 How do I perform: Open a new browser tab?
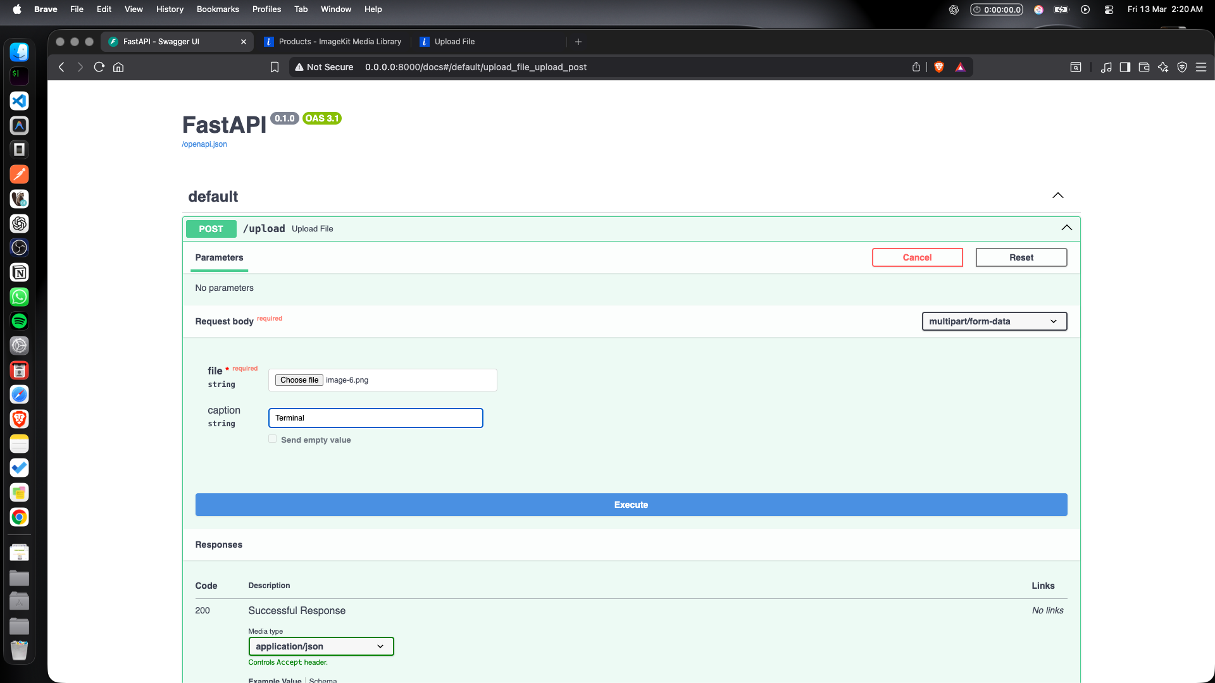pyautogui.click(x=578, y=42)
